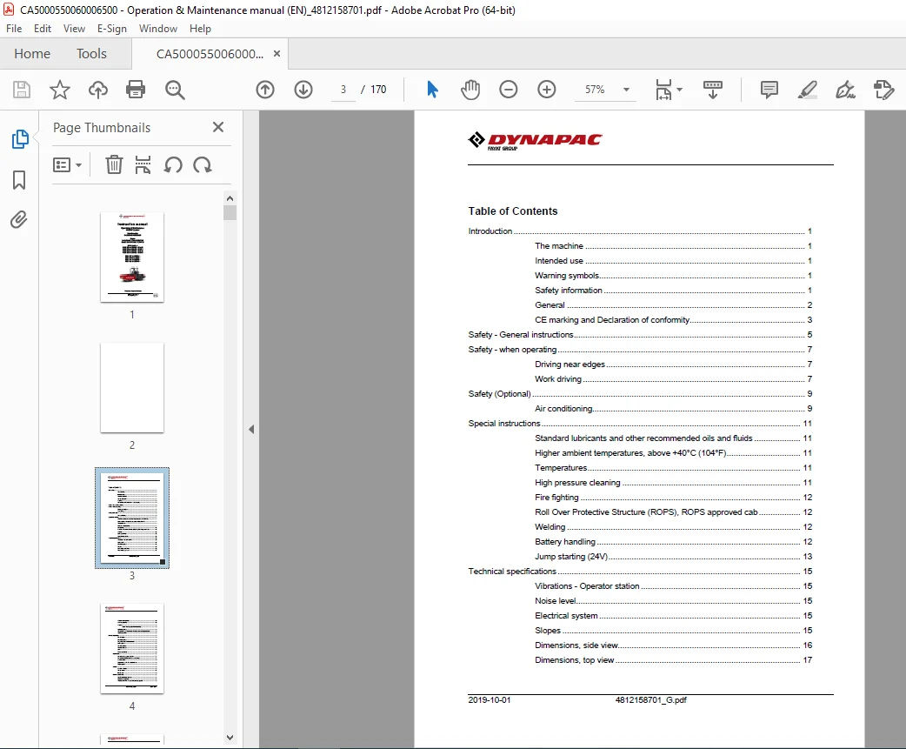Click the fit page width icon
Screen dimensions: 906x749
pyautogui.click(x=664, y=90)
